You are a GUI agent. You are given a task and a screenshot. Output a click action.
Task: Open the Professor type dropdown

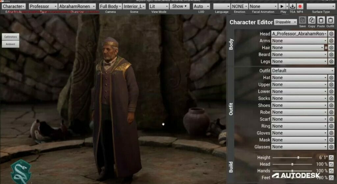[x=43, y=6]
